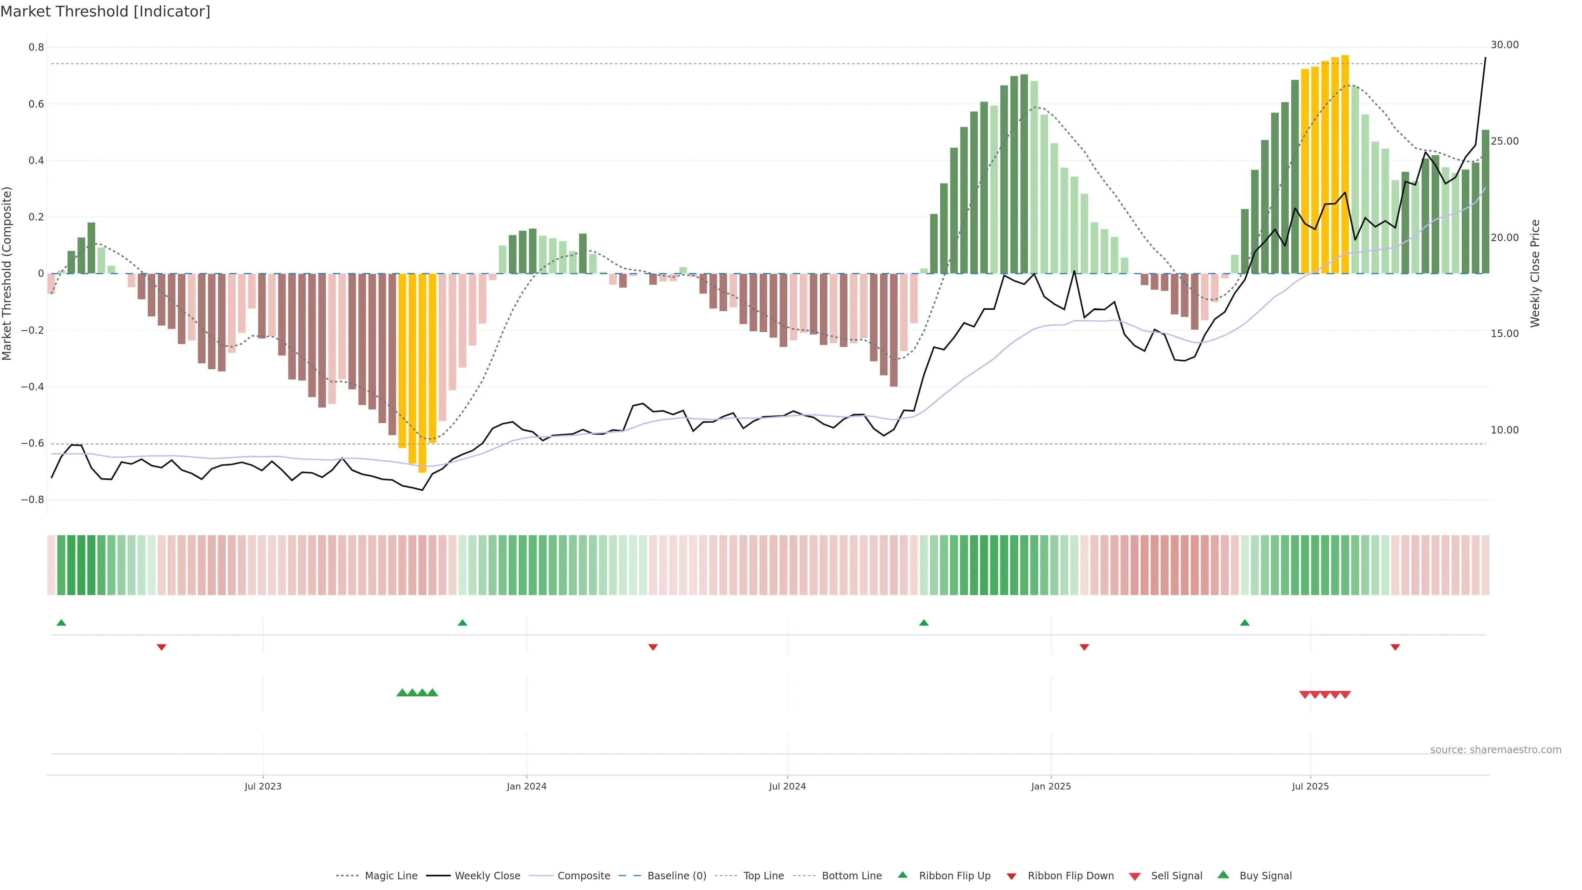Click the Ribbon Flip Up marker before Jan 2025

pos(923,623)
